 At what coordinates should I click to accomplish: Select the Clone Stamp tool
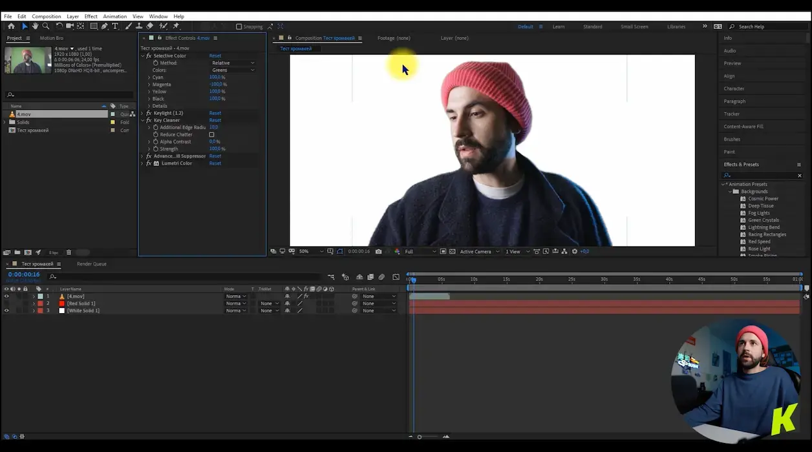(139, 26)
